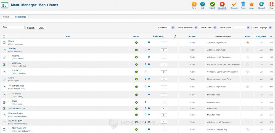Uncheck the Site Map row checkbox

pos(4,50)
